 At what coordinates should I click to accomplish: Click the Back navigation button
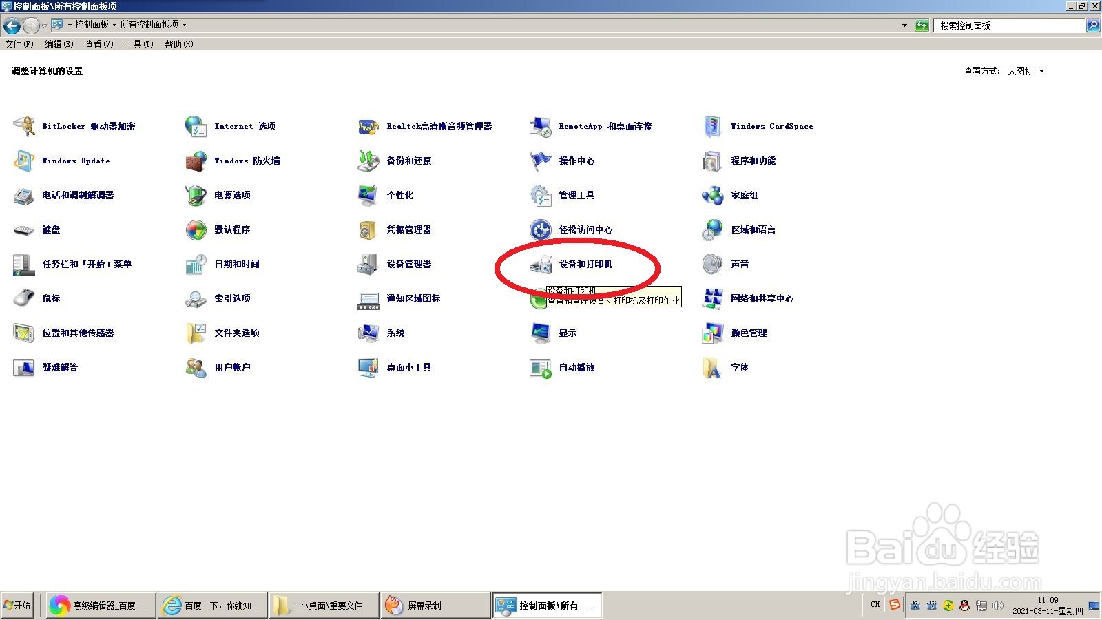[x=12, y=26]
